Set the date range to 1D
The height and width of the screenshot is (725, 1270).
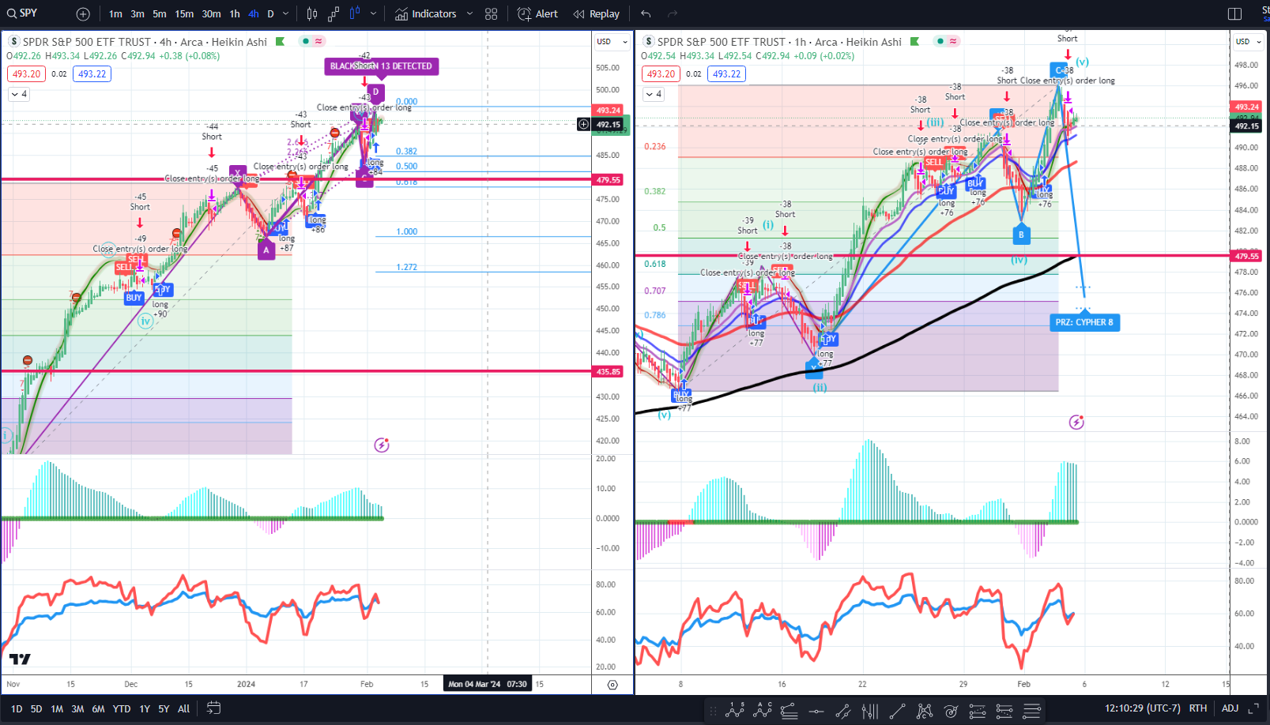click(17, 709)
